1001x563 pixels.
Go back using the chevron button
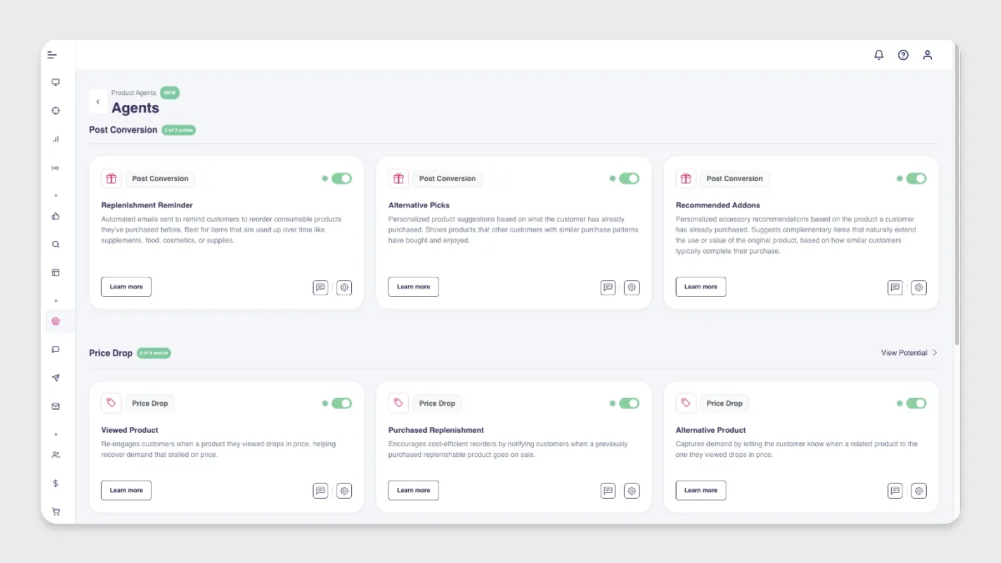click(x=98, y=102)
